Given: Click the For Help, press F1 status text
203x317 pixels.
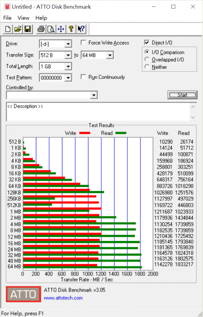Looking at the screenshot, I should 22,314.
